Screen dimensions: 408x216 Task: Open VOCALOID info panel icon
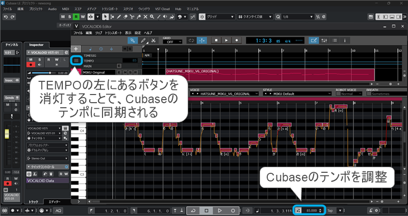[x=345, y=41]
